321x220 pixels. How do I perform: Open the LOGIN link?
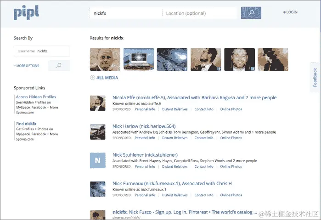[290, 12]
